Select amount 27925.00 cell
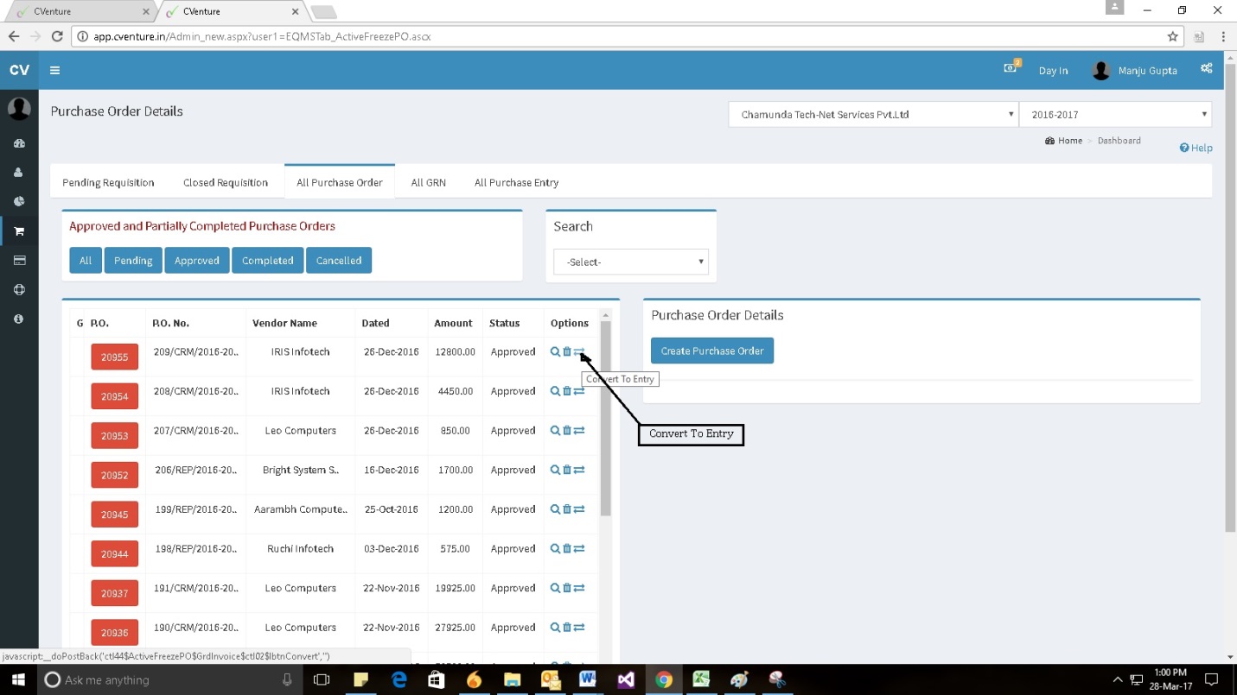This screenshot has height=695, width=1237. [x=454, y=628]
